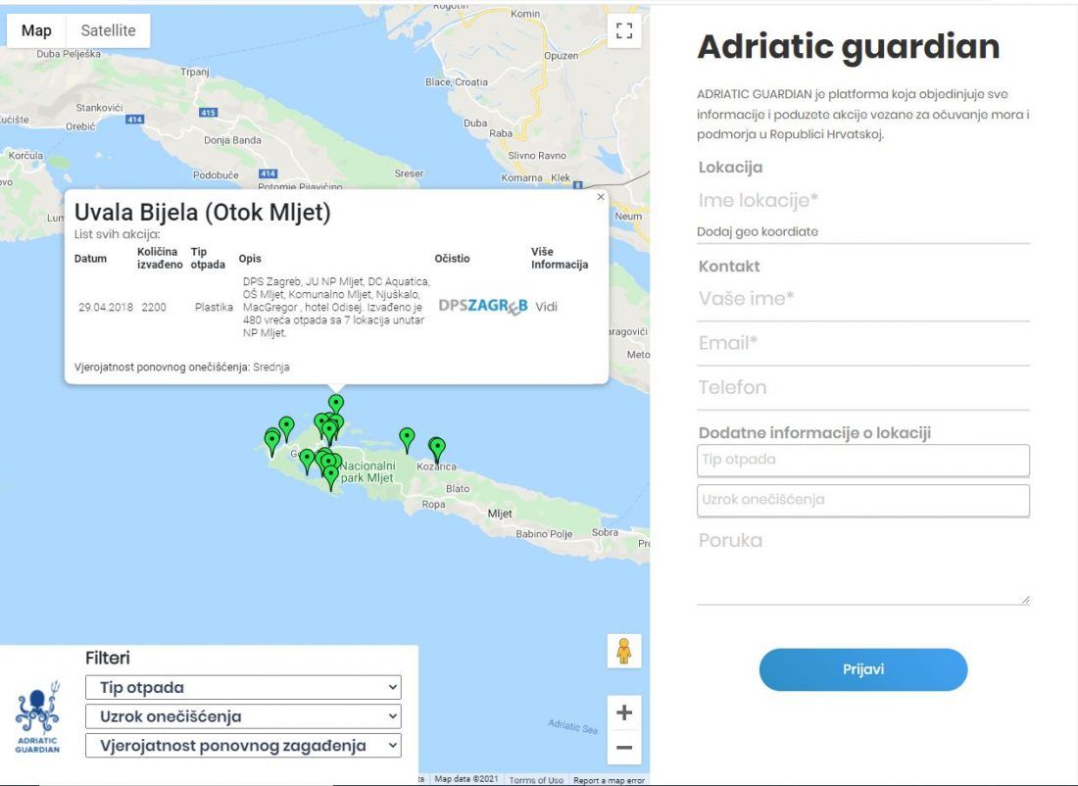Viewport: 1078px width, 786px height.
Task: Zoom in on the map
Action: [623, 712]
